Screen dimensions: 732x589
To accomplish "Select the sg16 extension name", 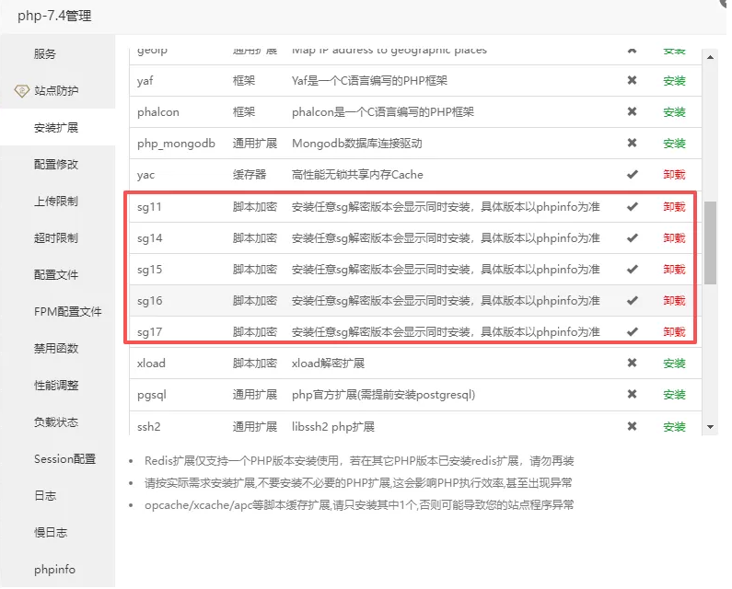I will 150,301.
